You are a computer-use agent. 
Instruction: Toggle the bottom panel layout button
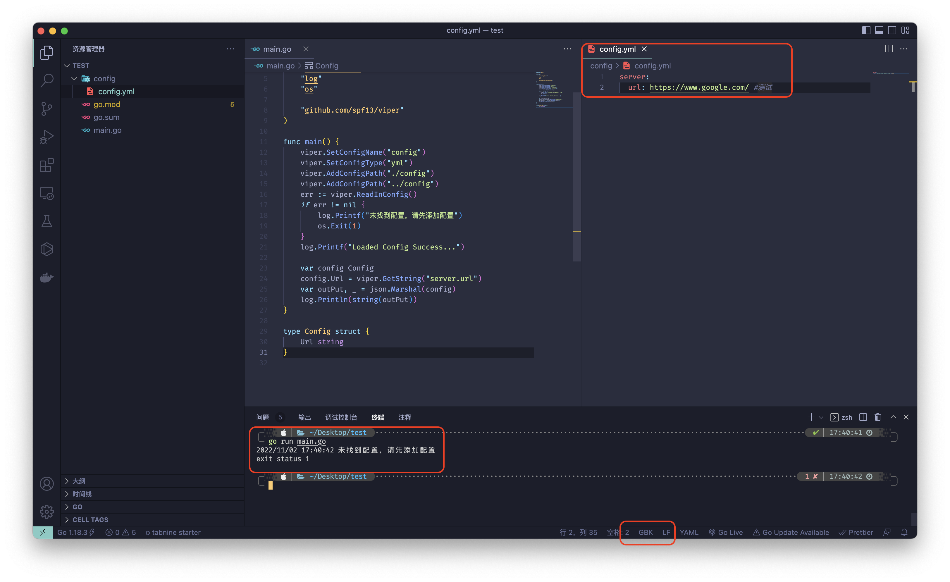pyautogui.click(x=879, y=30)
